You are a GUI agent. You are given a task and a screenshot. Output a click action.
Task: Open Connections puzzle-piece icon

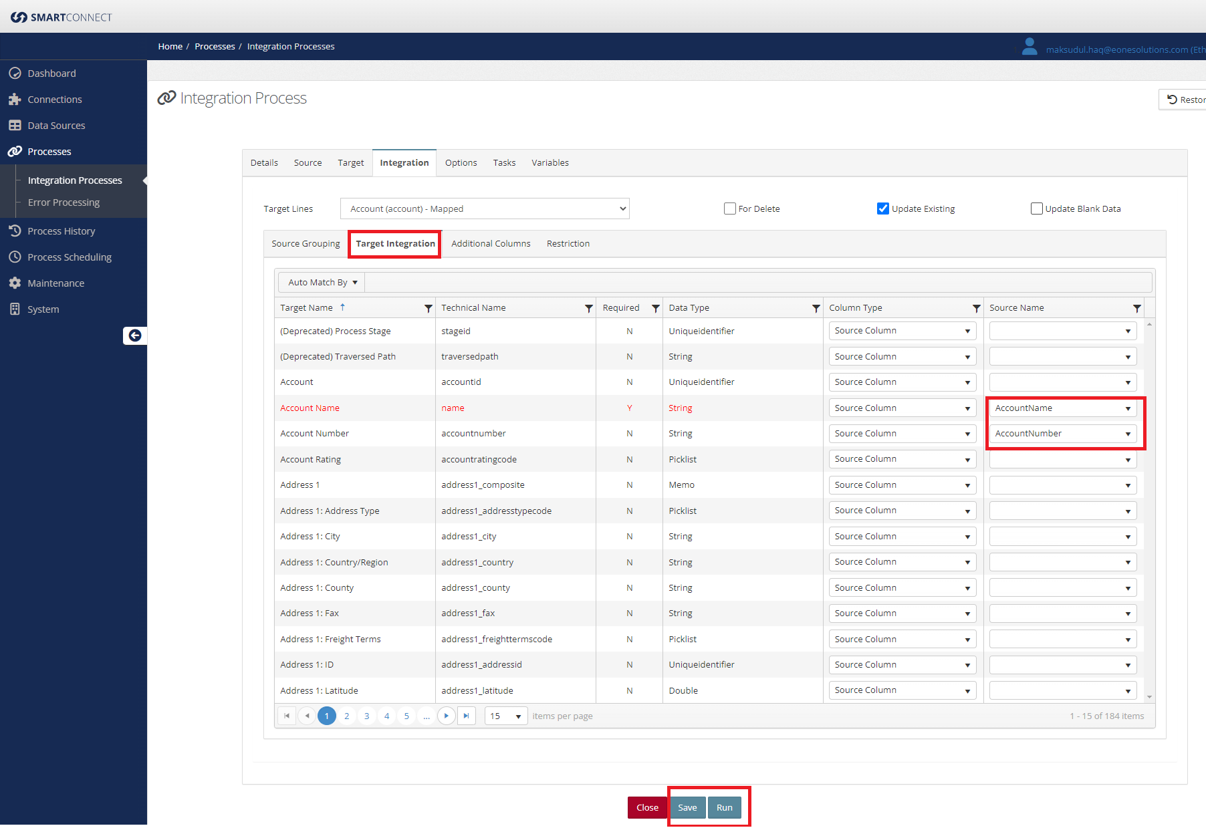click(15, 99)
